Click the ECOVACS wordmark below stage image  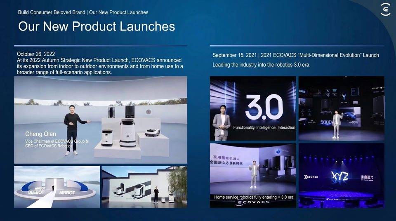[252, 202]
